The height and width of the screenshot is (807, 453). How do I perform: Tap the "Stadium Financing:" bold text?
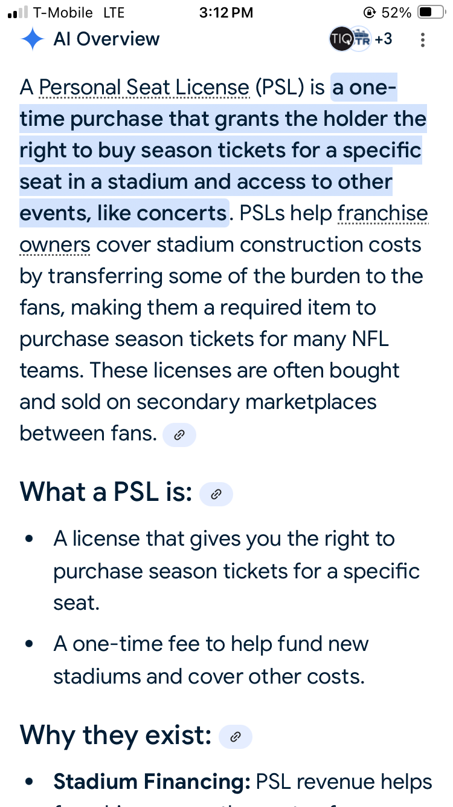click(x=152, y=782)
